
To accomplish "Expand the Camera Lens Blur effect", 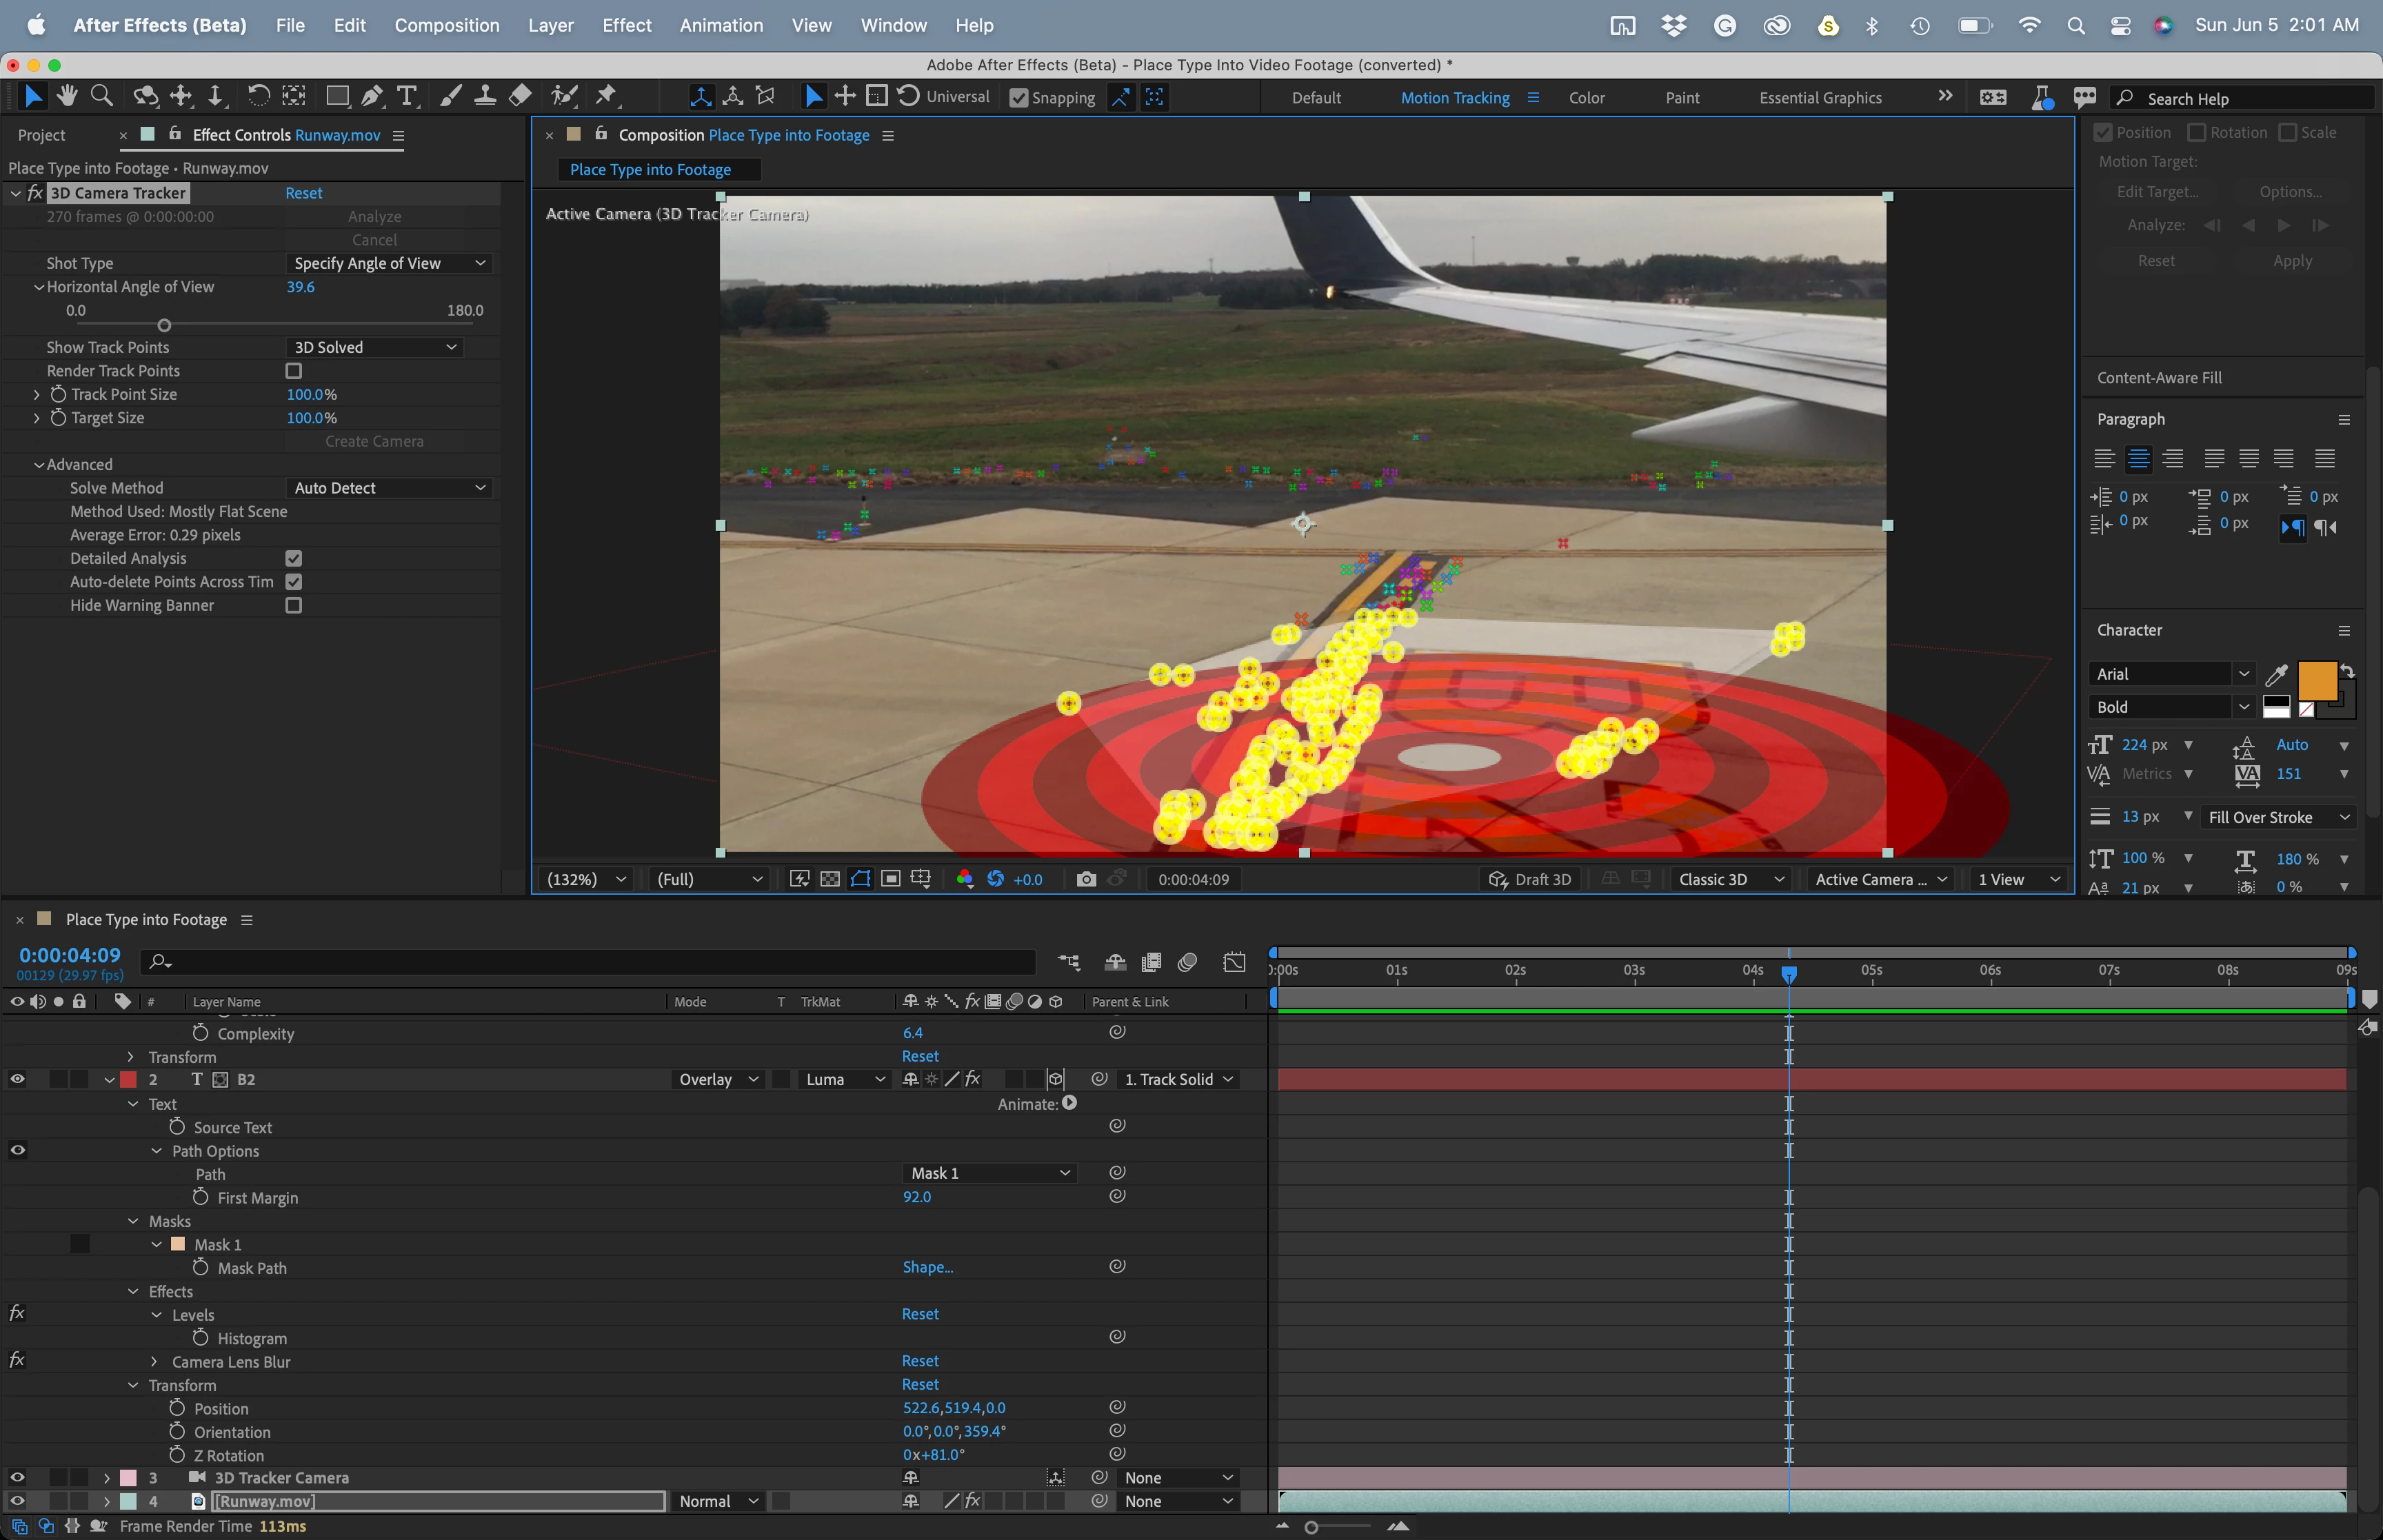I will tap(154, 1362).
